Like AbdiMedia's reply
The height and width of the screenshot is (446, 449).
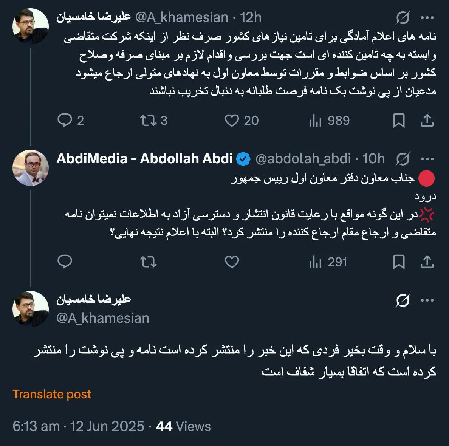(232, 262)
